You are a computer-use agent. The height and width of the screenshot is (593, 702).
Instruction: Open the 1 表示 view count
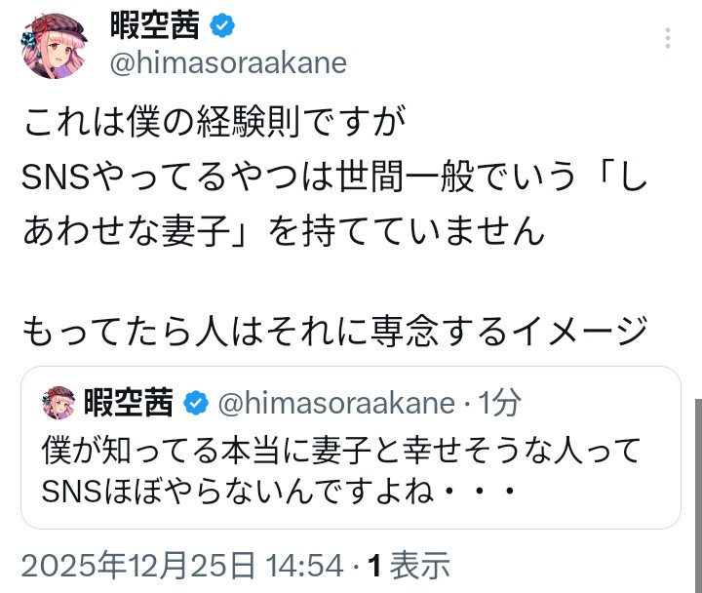coord(407,566)
